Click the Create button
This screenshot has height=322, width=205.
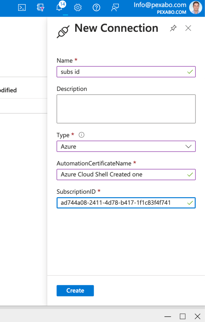(75, 291)
